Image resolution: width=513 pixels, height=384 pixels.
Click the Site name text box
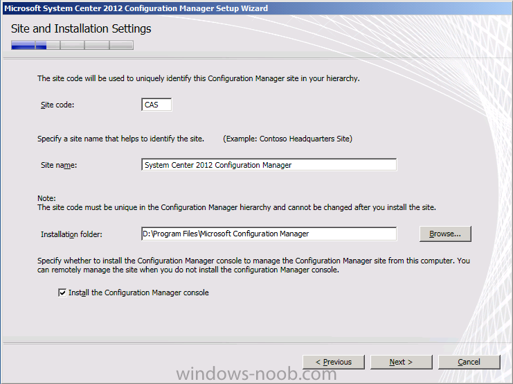(x=269, y=165)
